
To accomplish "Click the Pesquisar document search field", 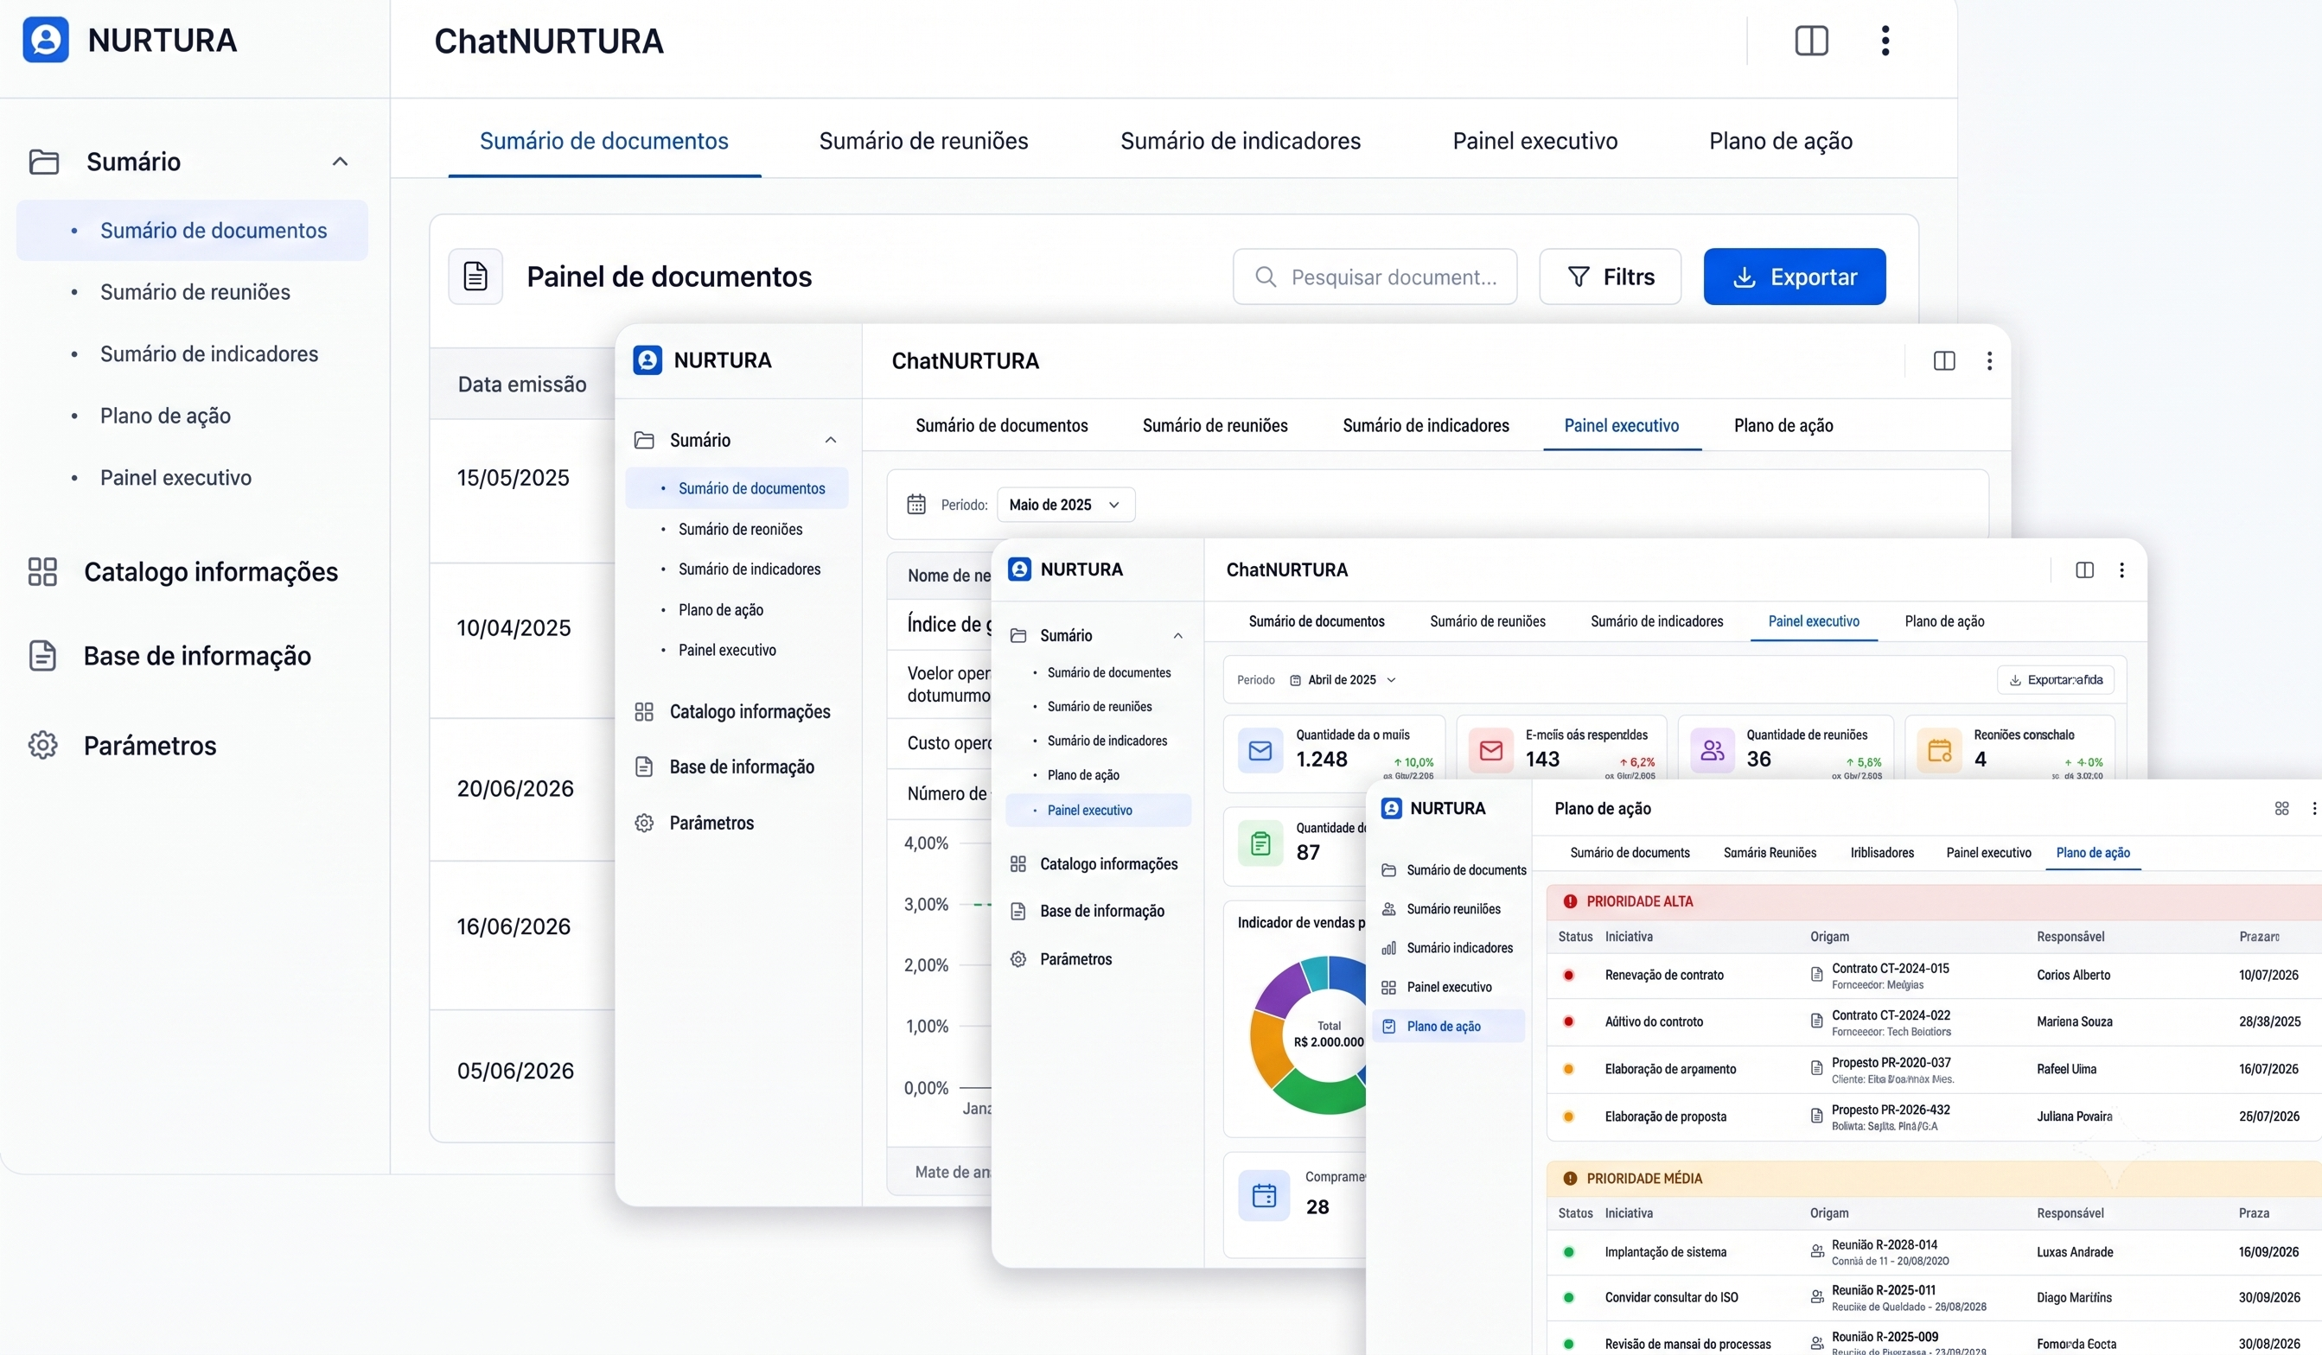I will [1375, 277].
